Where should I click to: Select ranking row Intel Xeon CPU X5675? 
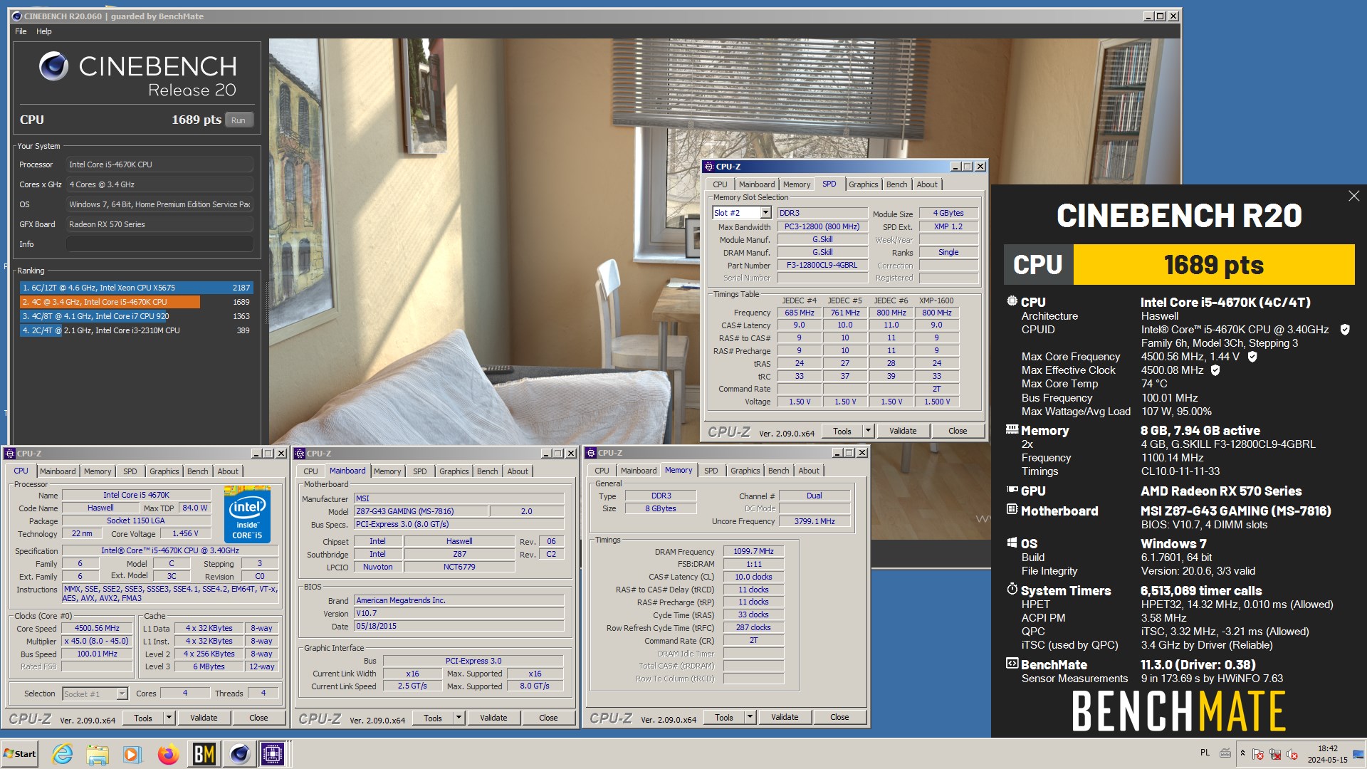coord(136,288)
